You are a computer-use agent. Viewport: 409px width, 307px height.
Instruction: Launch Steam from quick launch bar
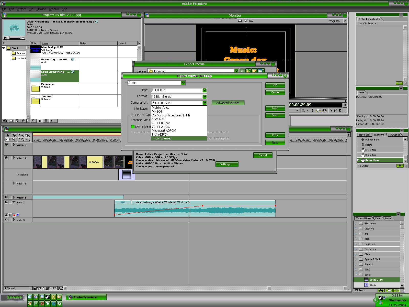click(x=48, y=297)
